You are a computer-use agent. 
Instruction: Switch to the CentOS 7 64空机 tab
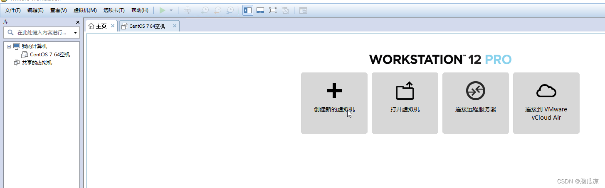[x=149, y=26]
